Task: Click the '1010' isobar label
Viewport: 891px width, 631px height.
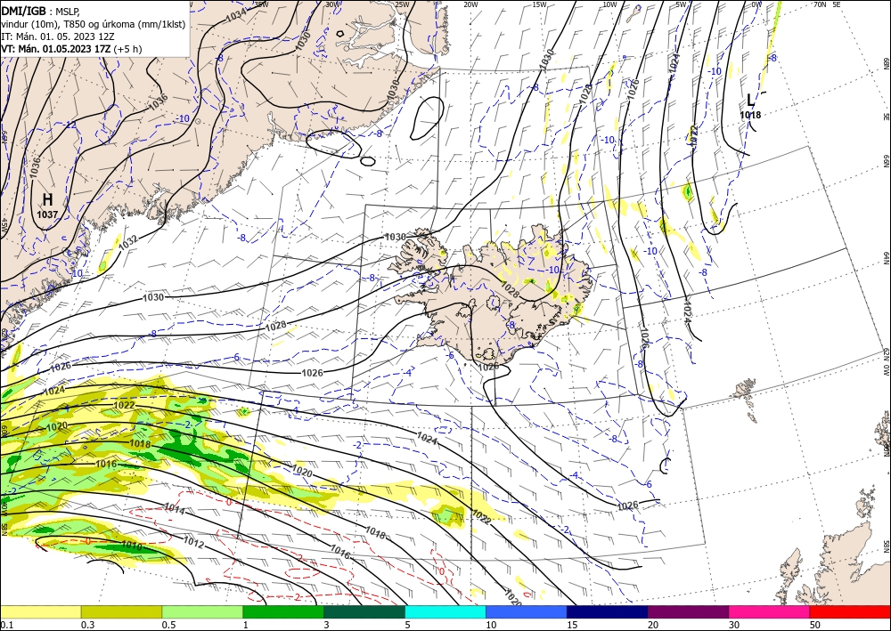Action: 132,546
